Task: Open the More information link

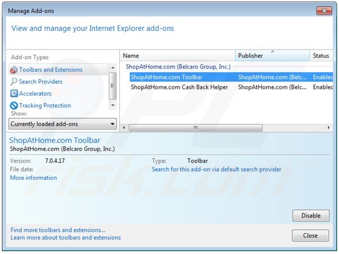Action: pyautogui.click(x=33, y=178)
